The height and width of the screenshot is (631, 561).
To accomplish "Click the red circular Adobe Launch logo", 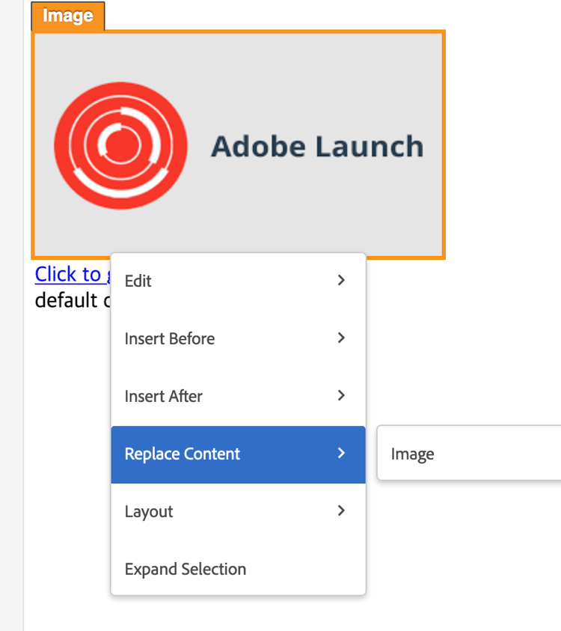I will coord(120,145).
